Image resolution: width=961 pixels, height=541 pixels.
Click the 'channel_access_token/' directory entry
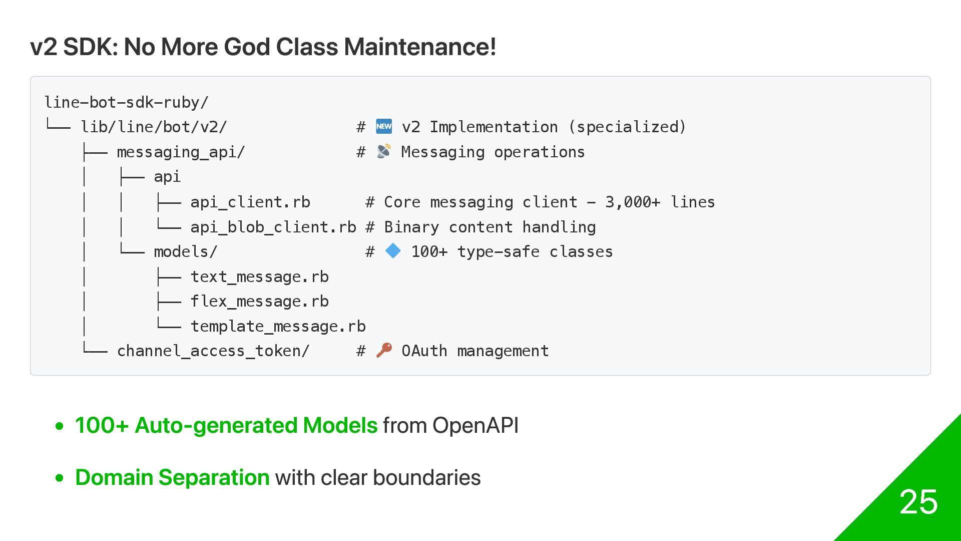tap(214, 351)
